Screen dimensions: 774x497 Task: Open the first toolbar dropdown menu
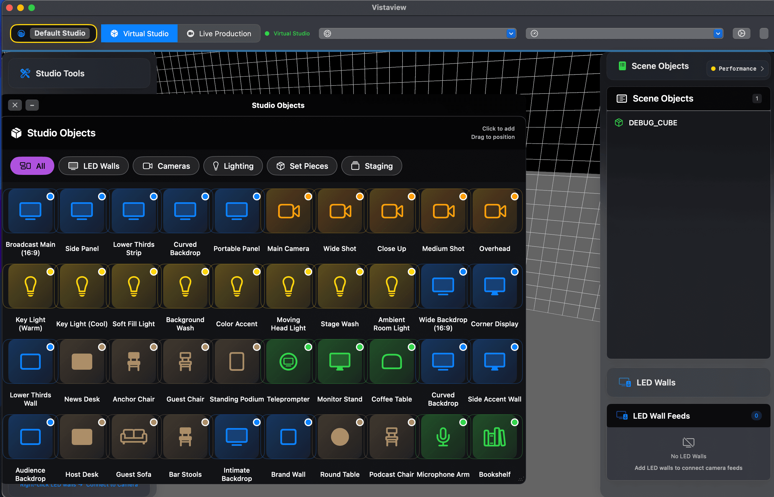511,33
